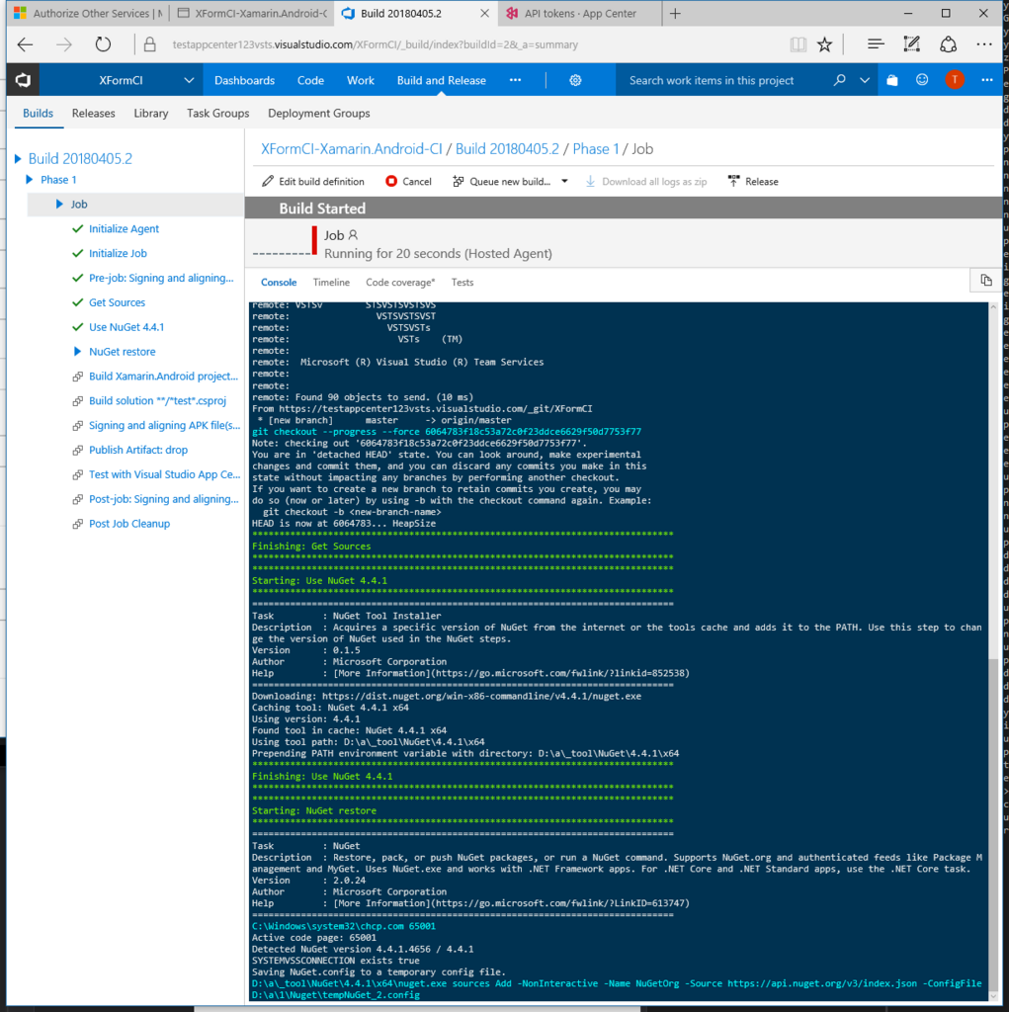Open the more hubs ellipsis in nav bar
Viewport: 1009px width, 1012px height.
(x=515, y=80)
